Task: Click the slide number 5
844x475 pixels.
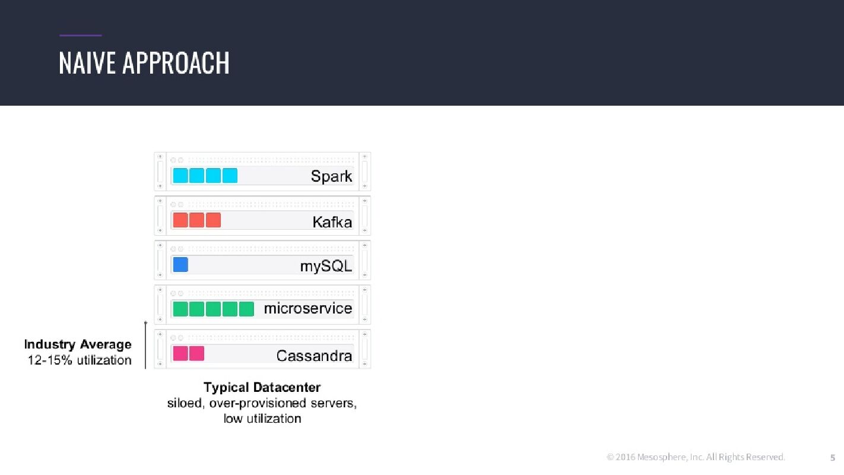Action: [x=832, y=458]
